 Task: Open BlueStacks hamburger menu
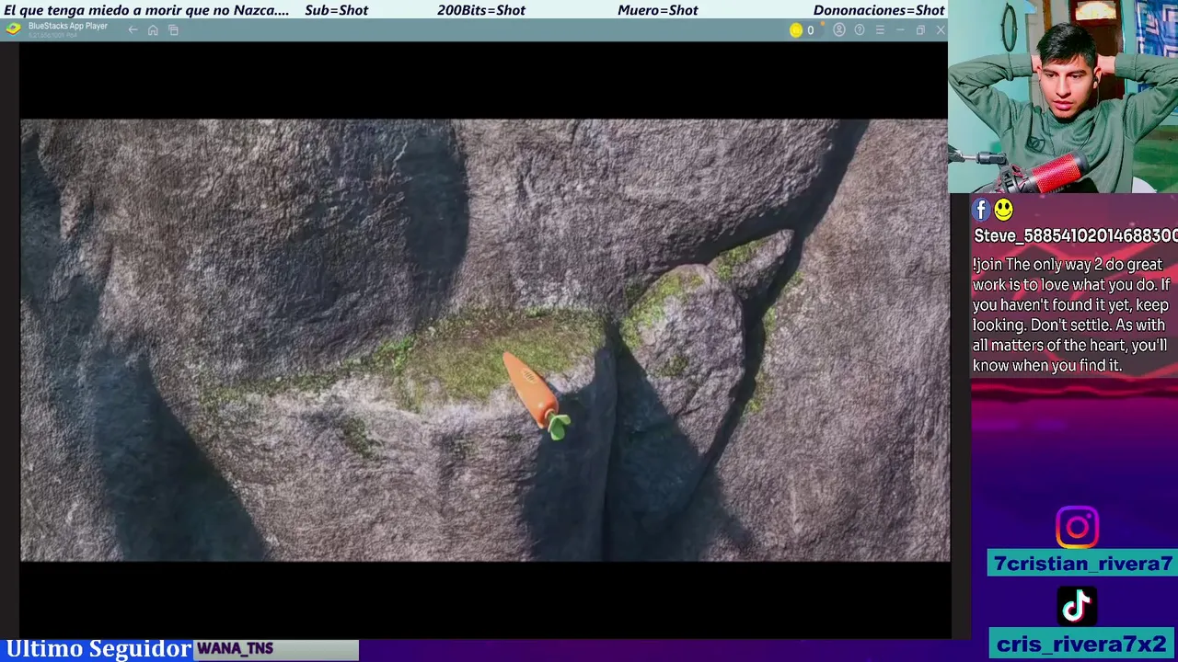[x=880, y=30]
